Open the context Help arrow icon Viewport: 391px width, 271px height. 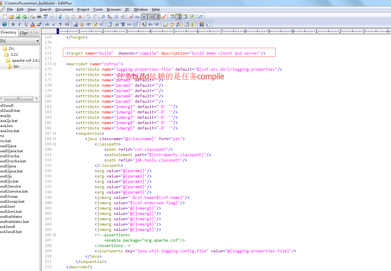(200, 17)
